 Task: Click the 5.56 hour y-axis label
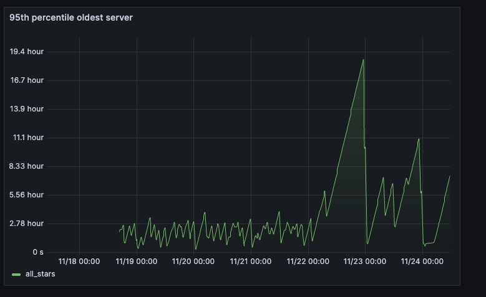pos(27,195)
